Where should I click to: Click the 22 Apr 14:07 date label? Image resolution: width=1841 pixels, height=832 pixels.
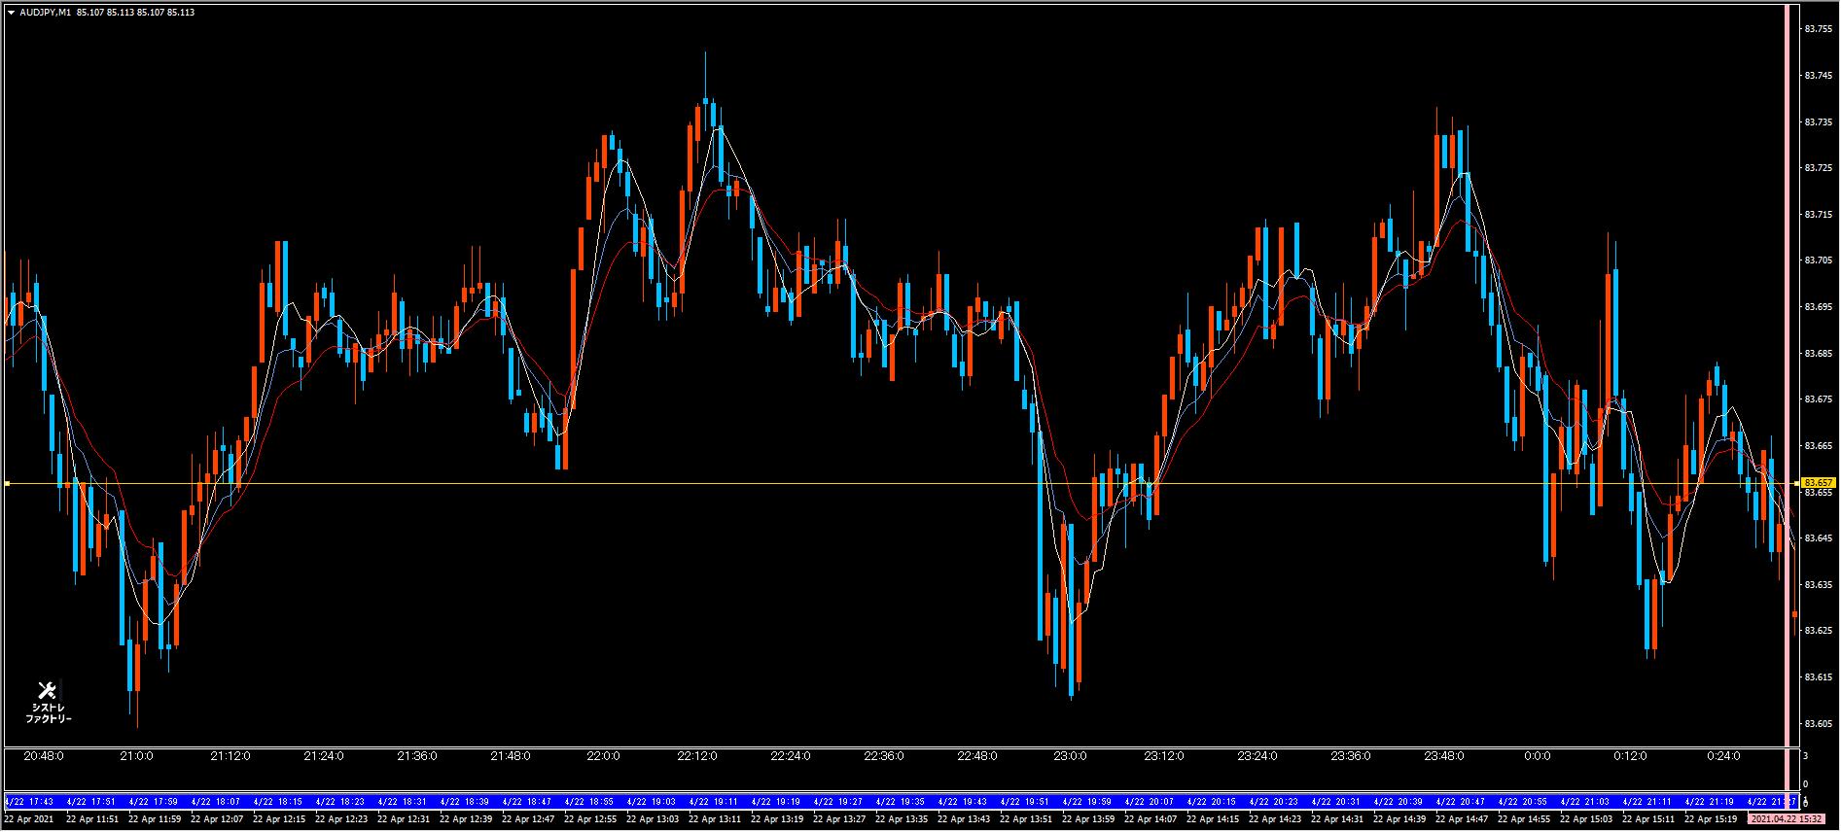tap(1152, 819)
